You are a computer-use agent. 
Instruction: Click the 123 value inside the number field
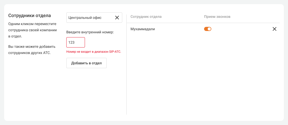pyautogui.click(x=71, y=42)
